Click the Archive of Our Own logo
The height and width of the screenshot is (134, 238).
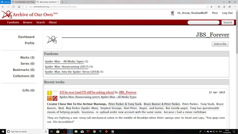point(30,14)
